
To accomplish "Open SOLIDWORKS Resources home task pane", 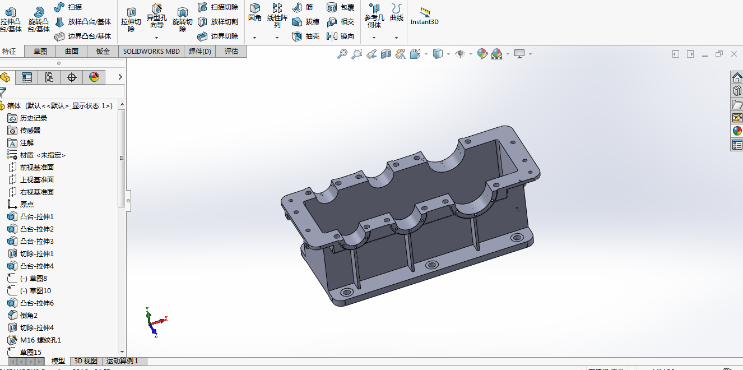I will coord(737,78).
